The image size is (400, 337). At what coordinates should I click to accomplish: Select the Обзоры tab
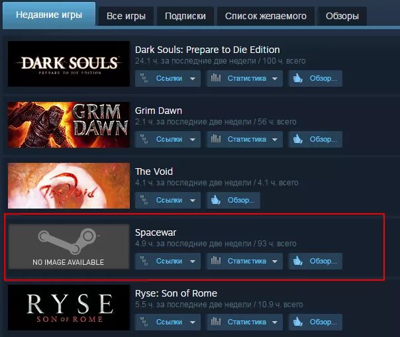tap(342, 16)
